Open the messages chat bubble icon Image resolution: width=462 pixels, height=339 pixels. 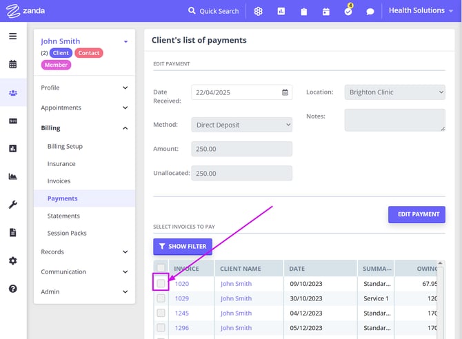tap(370, 12)
